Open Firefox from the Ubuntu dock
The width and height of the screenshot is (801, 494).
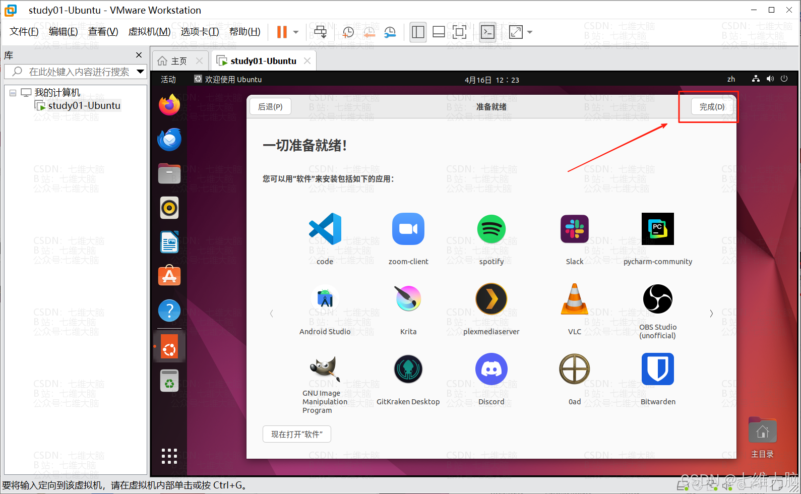pyautogui.click(x=169, y=105)
